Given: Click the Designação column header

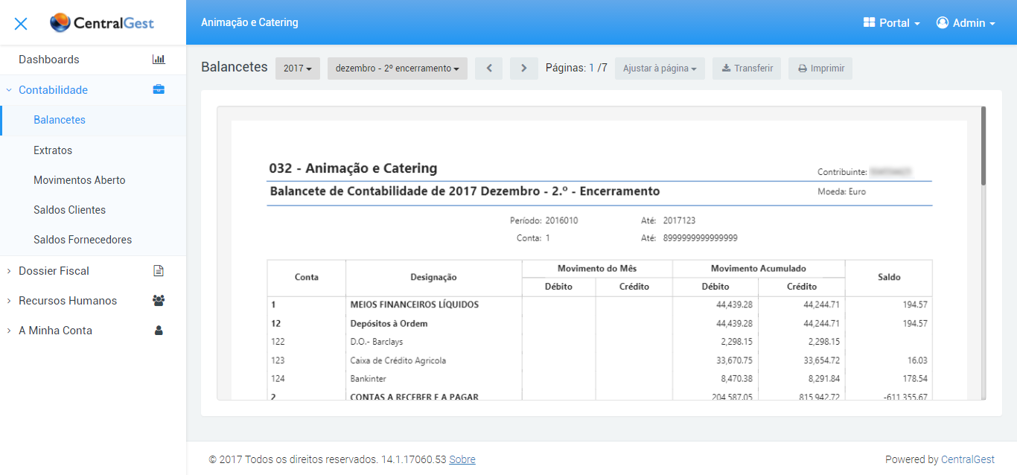Looking at the screenshot, I should (x=434, y=277).
